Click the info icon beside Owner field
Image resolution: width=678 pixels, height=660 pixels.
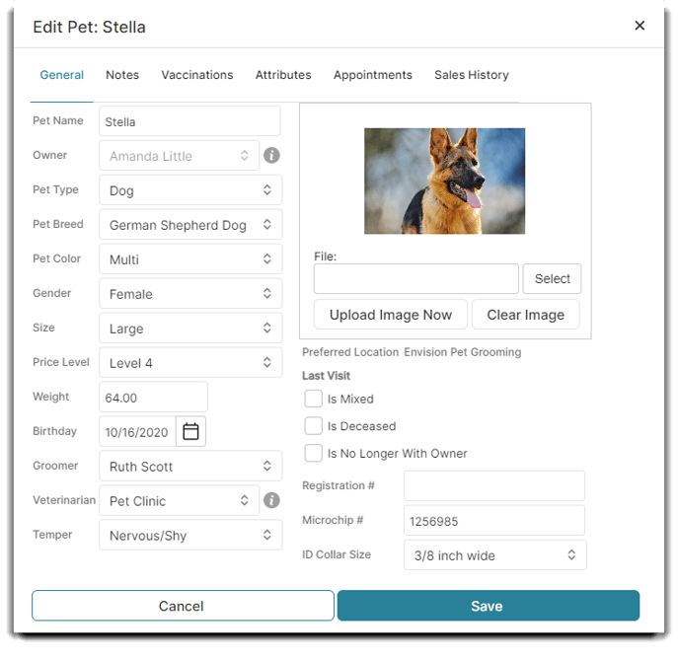point(272,156)
